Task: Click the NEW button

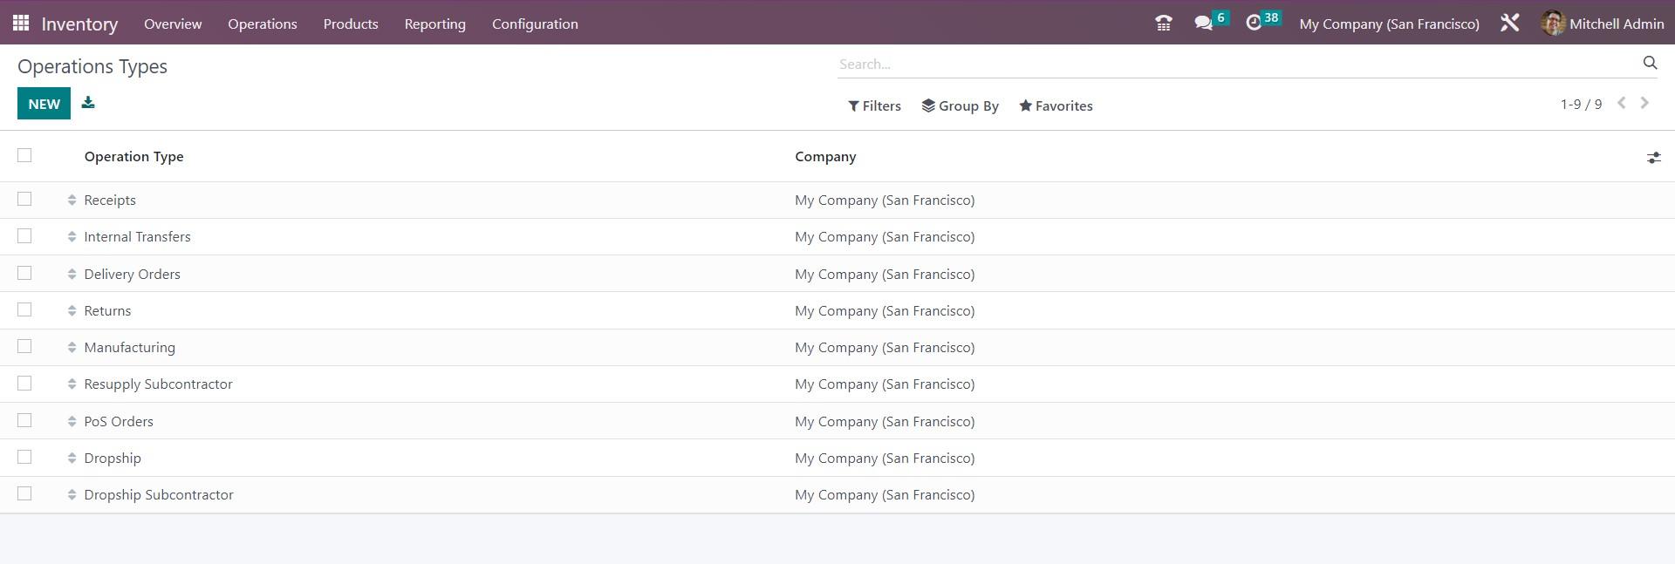Action: coord(44,104)
